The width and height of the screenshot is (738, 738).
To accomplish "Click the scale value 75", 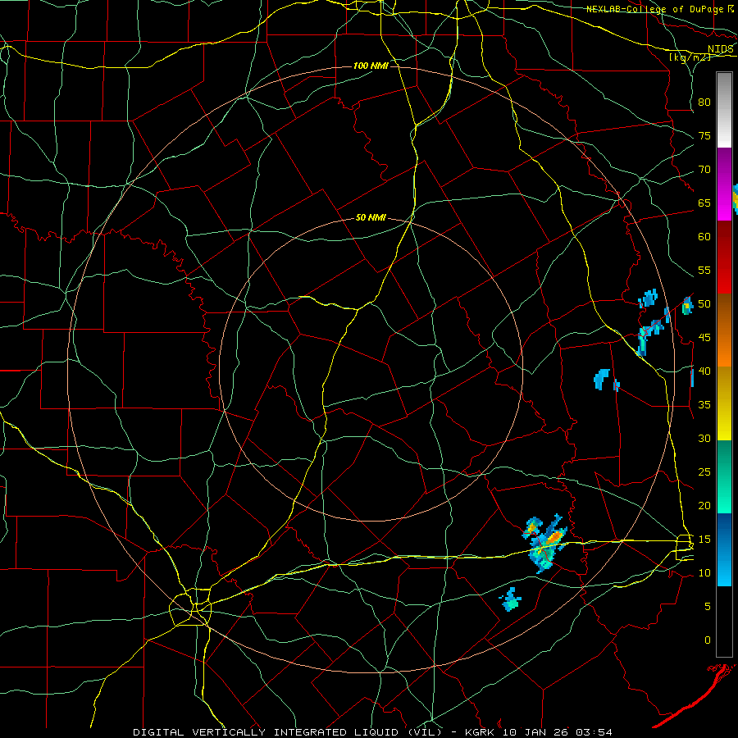I will 704,135.
